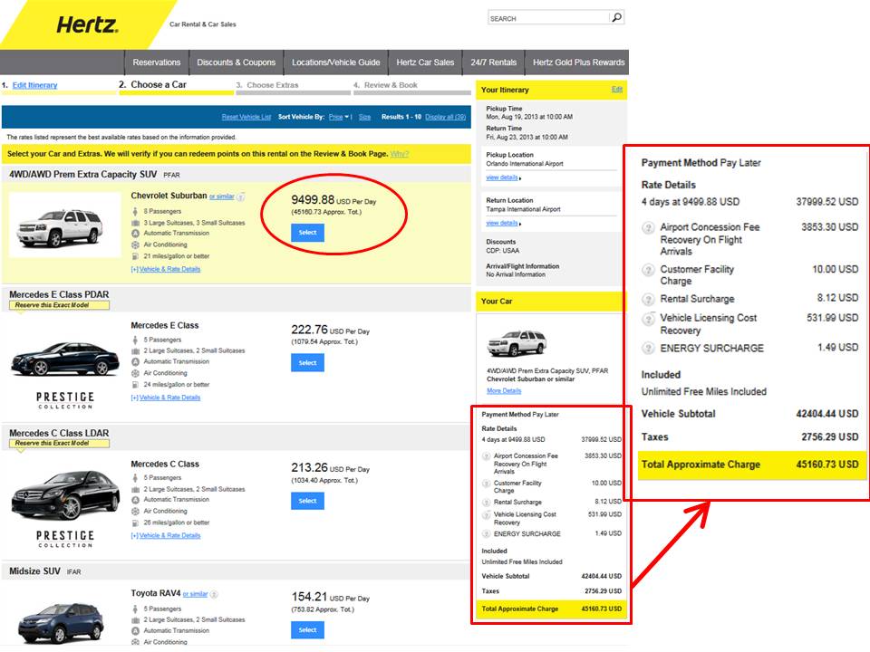Select the Mercedes C Class car

pyautogui.click(x=307, y=501)
